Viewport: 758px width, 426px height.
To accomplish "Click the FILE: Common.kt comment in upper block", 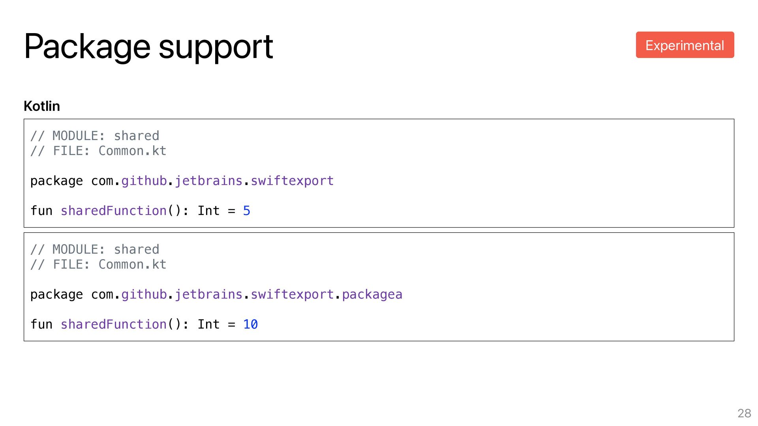I will click(98, 151).
